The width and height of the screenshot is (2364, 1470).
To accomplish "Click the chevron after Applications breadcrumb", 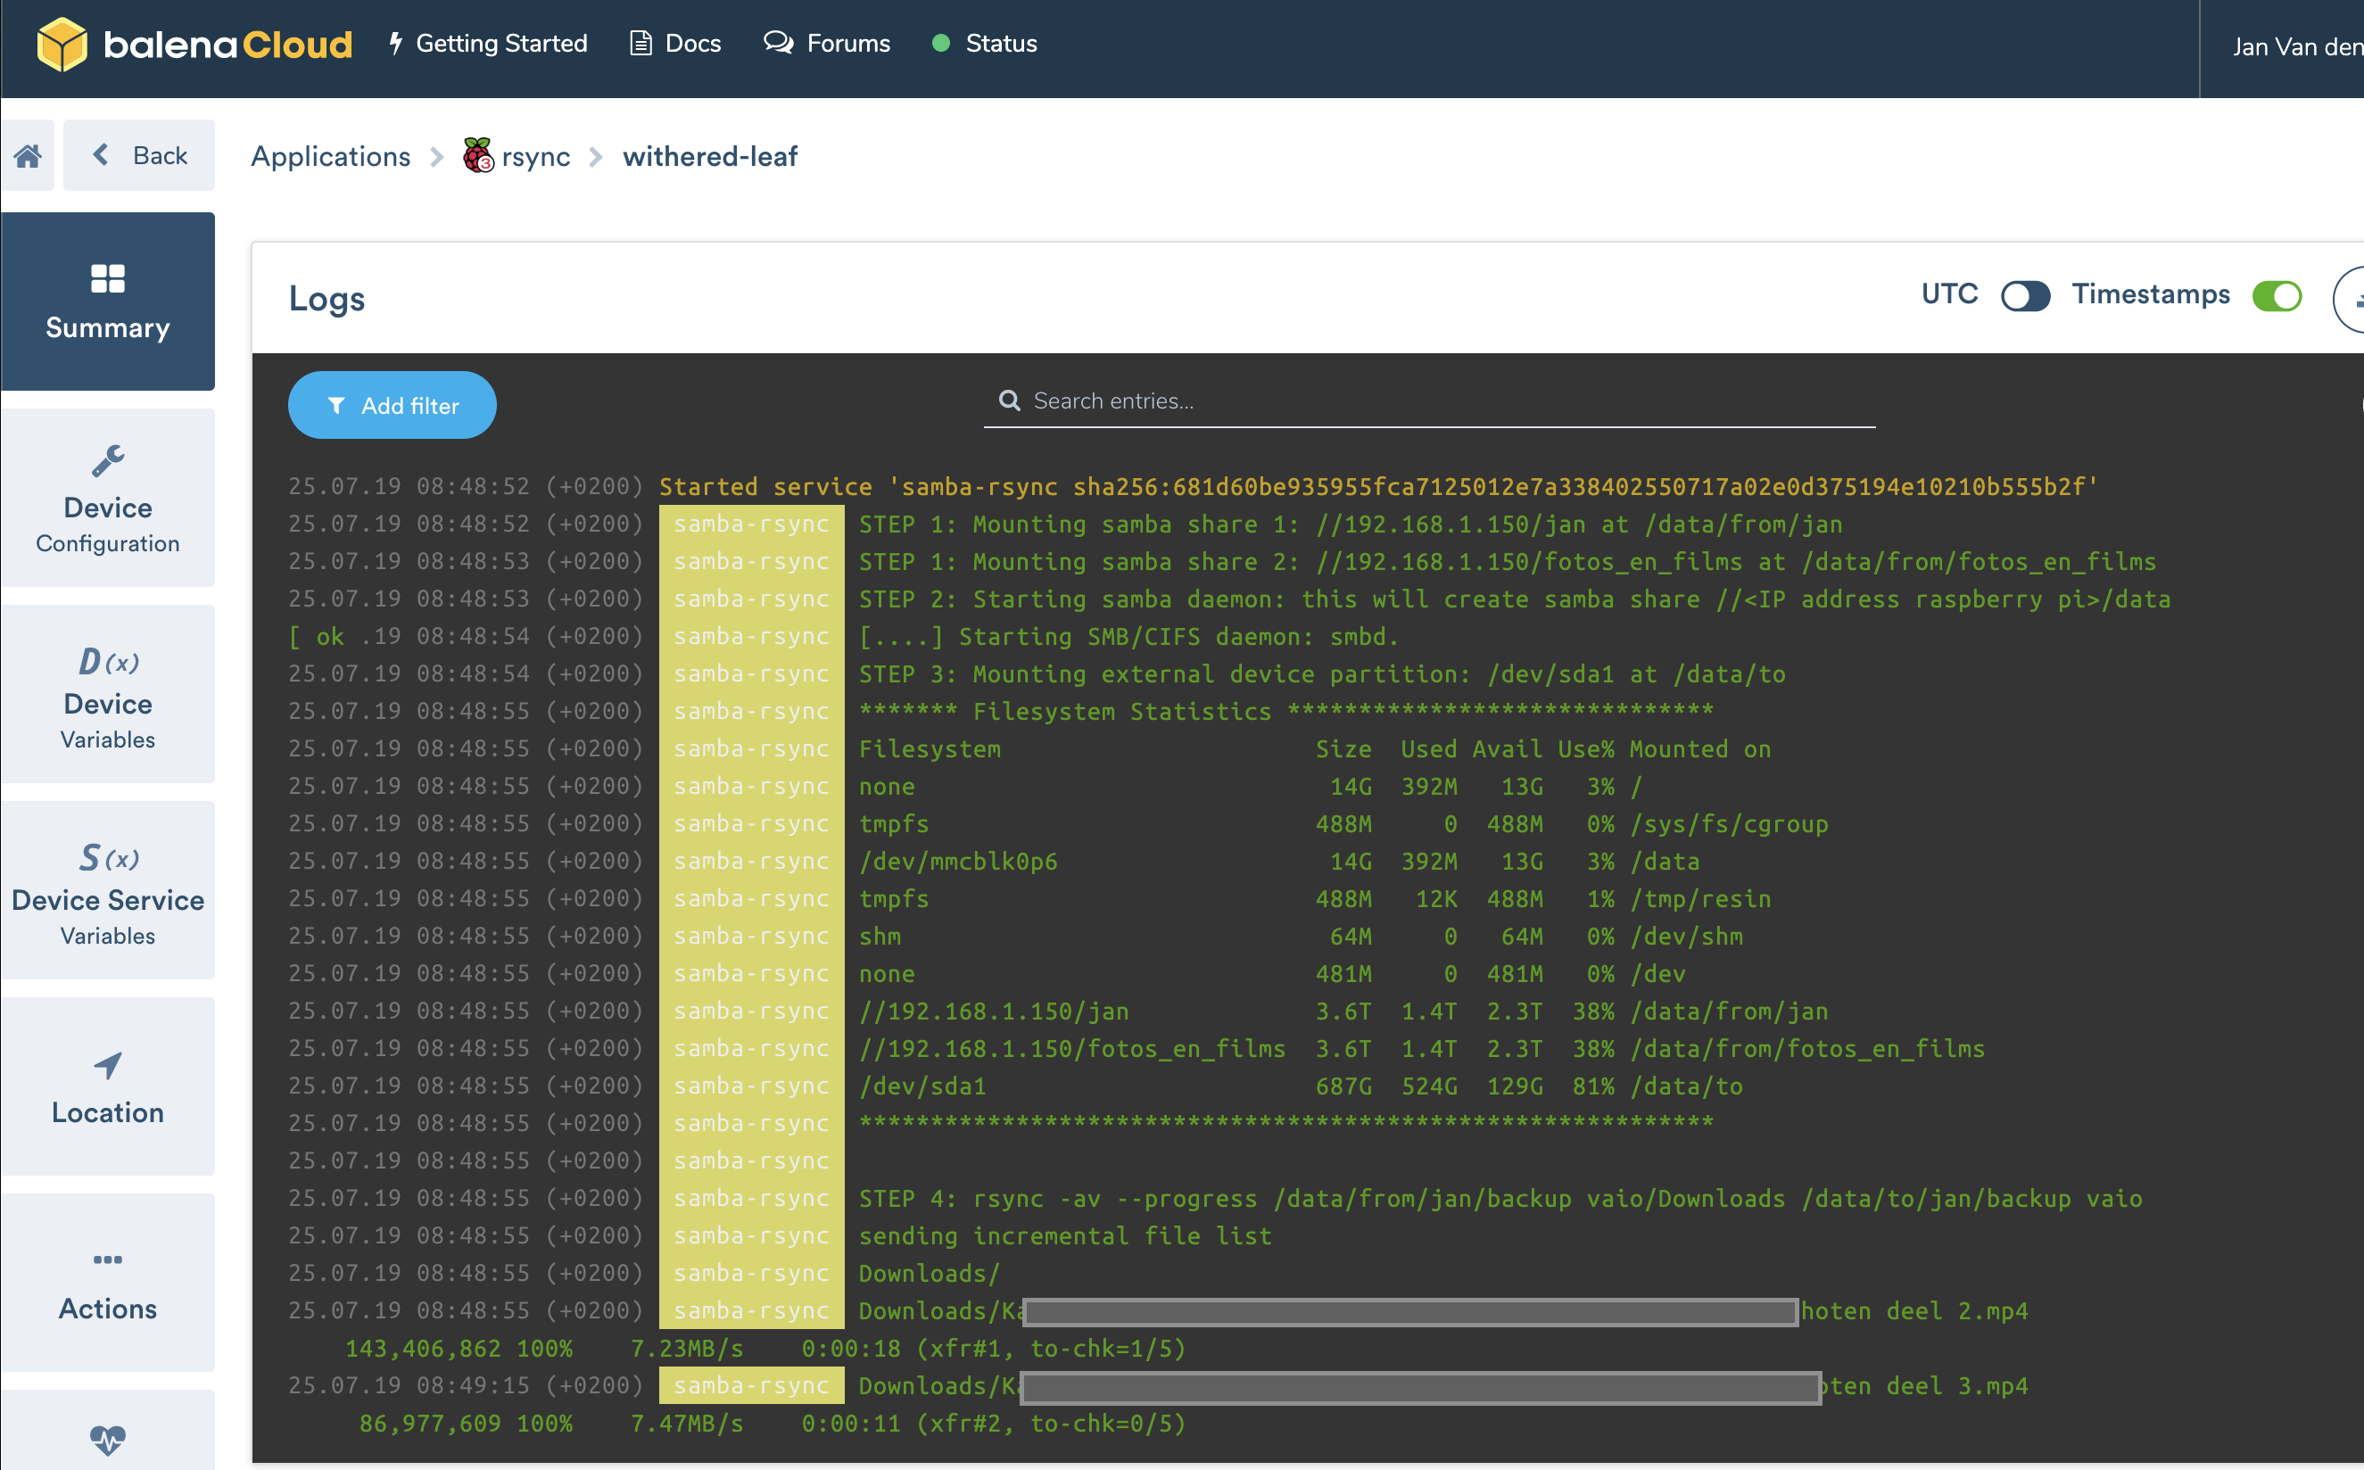I will pos(437,158).
